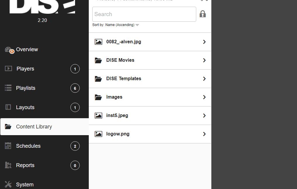Viewport: 297px width, 189px height.
Task: Click the Layouts icon in sidebar
Action: [x=8, y=107]
